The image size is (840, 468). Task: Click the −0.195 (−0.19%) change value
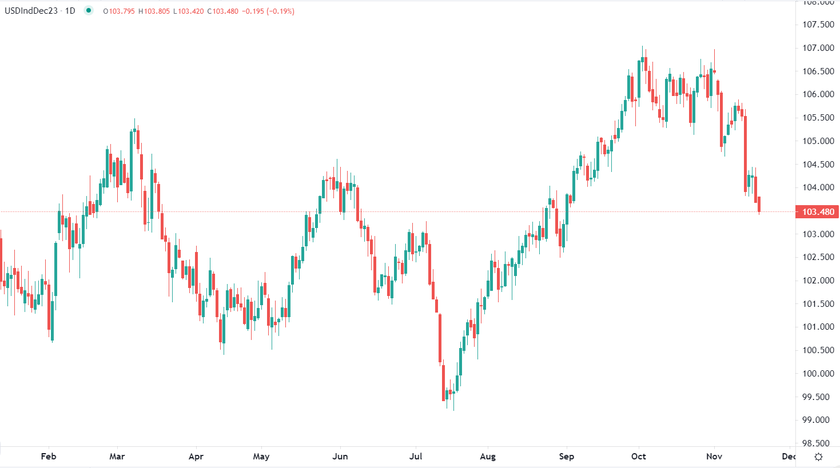tap(268, 11)
